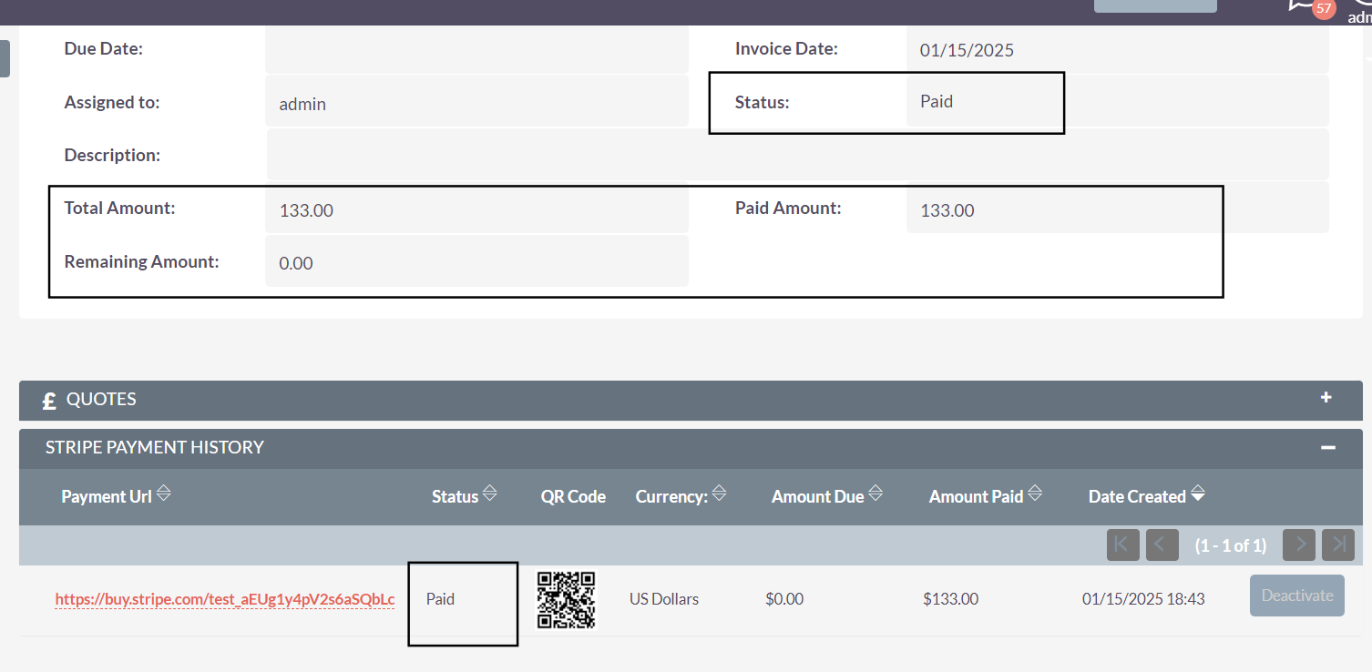This screenshot has height=672, width=1372.
Task: Click the sidebar toggle handle at left edge
Action: [x=5, y=58]
